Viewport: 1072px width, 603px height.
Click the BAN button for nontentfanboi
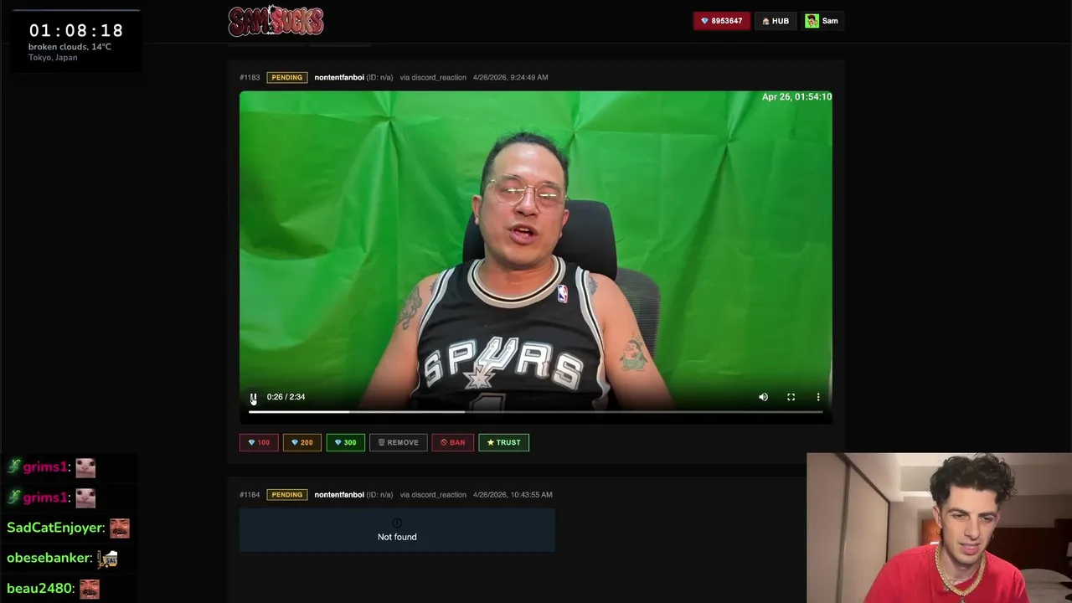click(x=452, y=442)
